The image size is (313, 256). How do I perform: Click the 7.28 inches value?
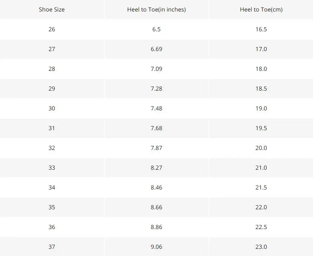click(x=156, y=88)
